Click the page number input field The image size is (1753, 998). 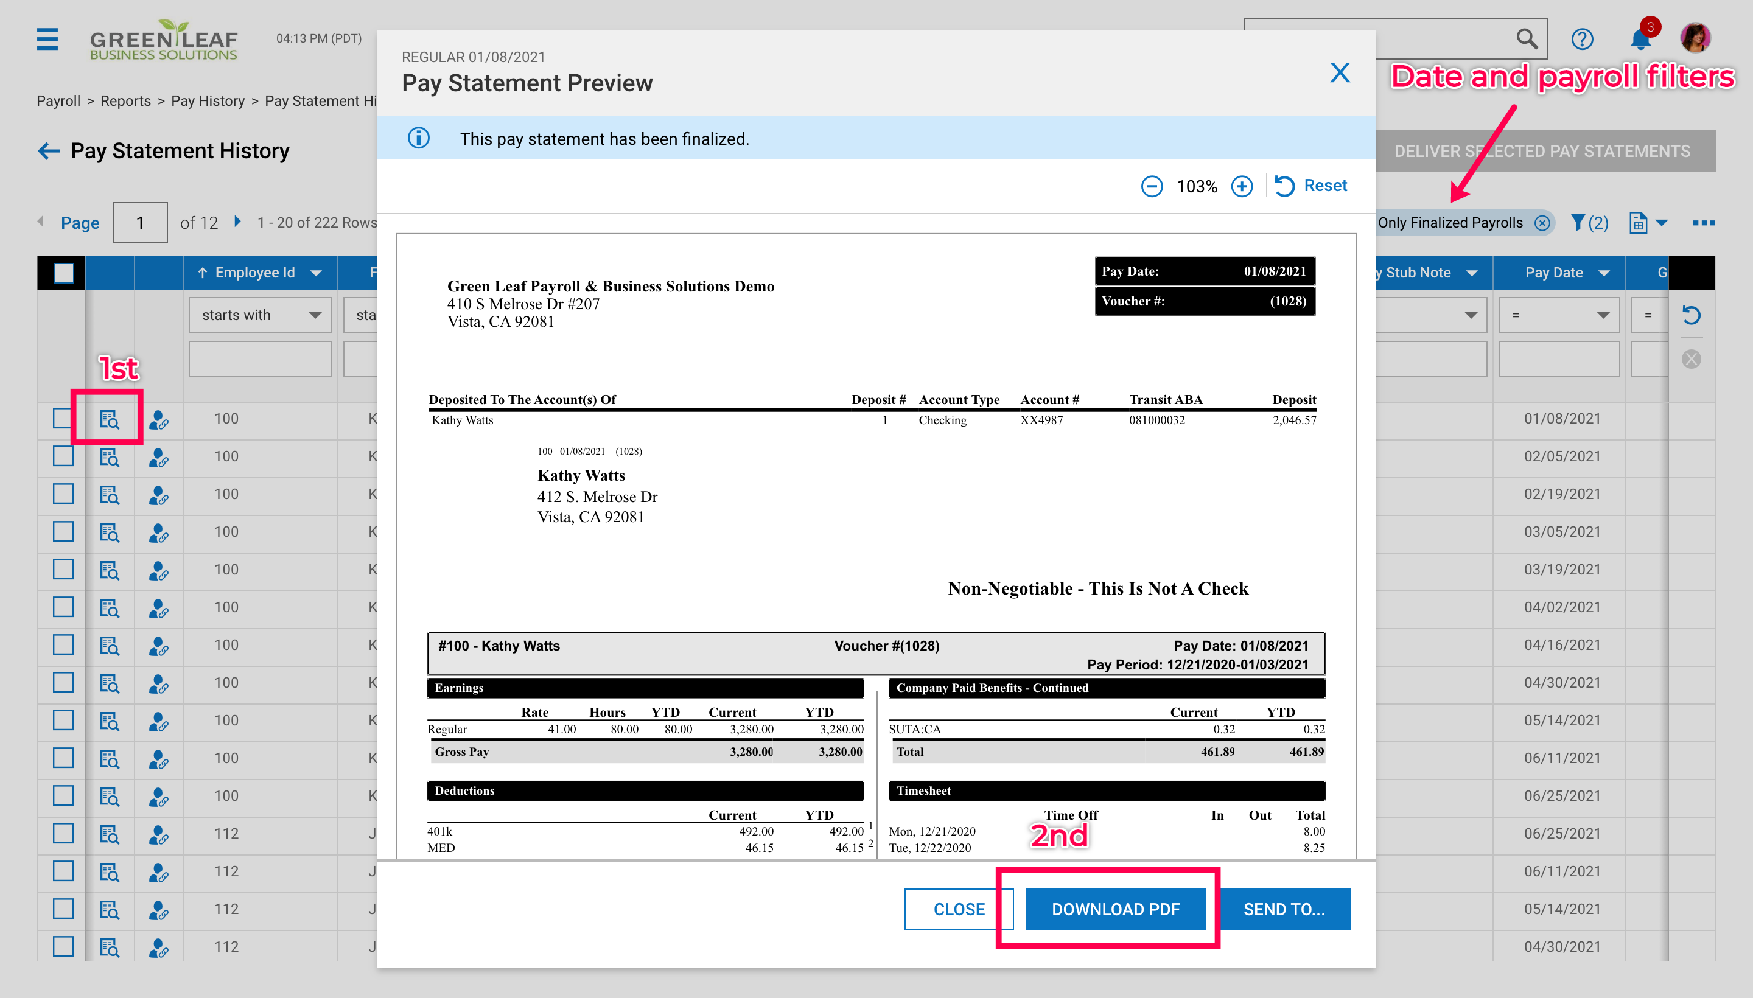tap(140, 223)
